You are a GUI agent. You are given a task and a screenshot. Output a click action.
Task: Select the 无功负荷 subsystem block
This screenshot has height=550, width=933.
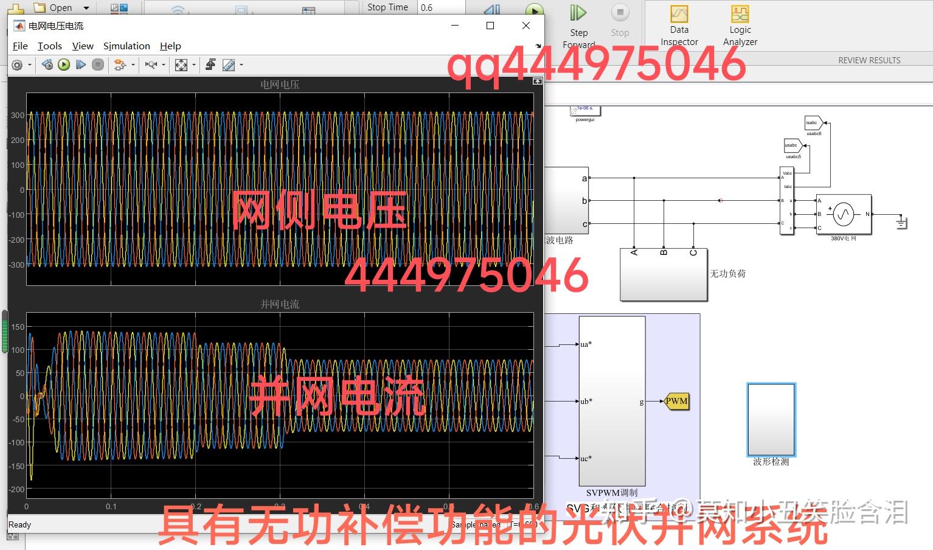(664, 274)
